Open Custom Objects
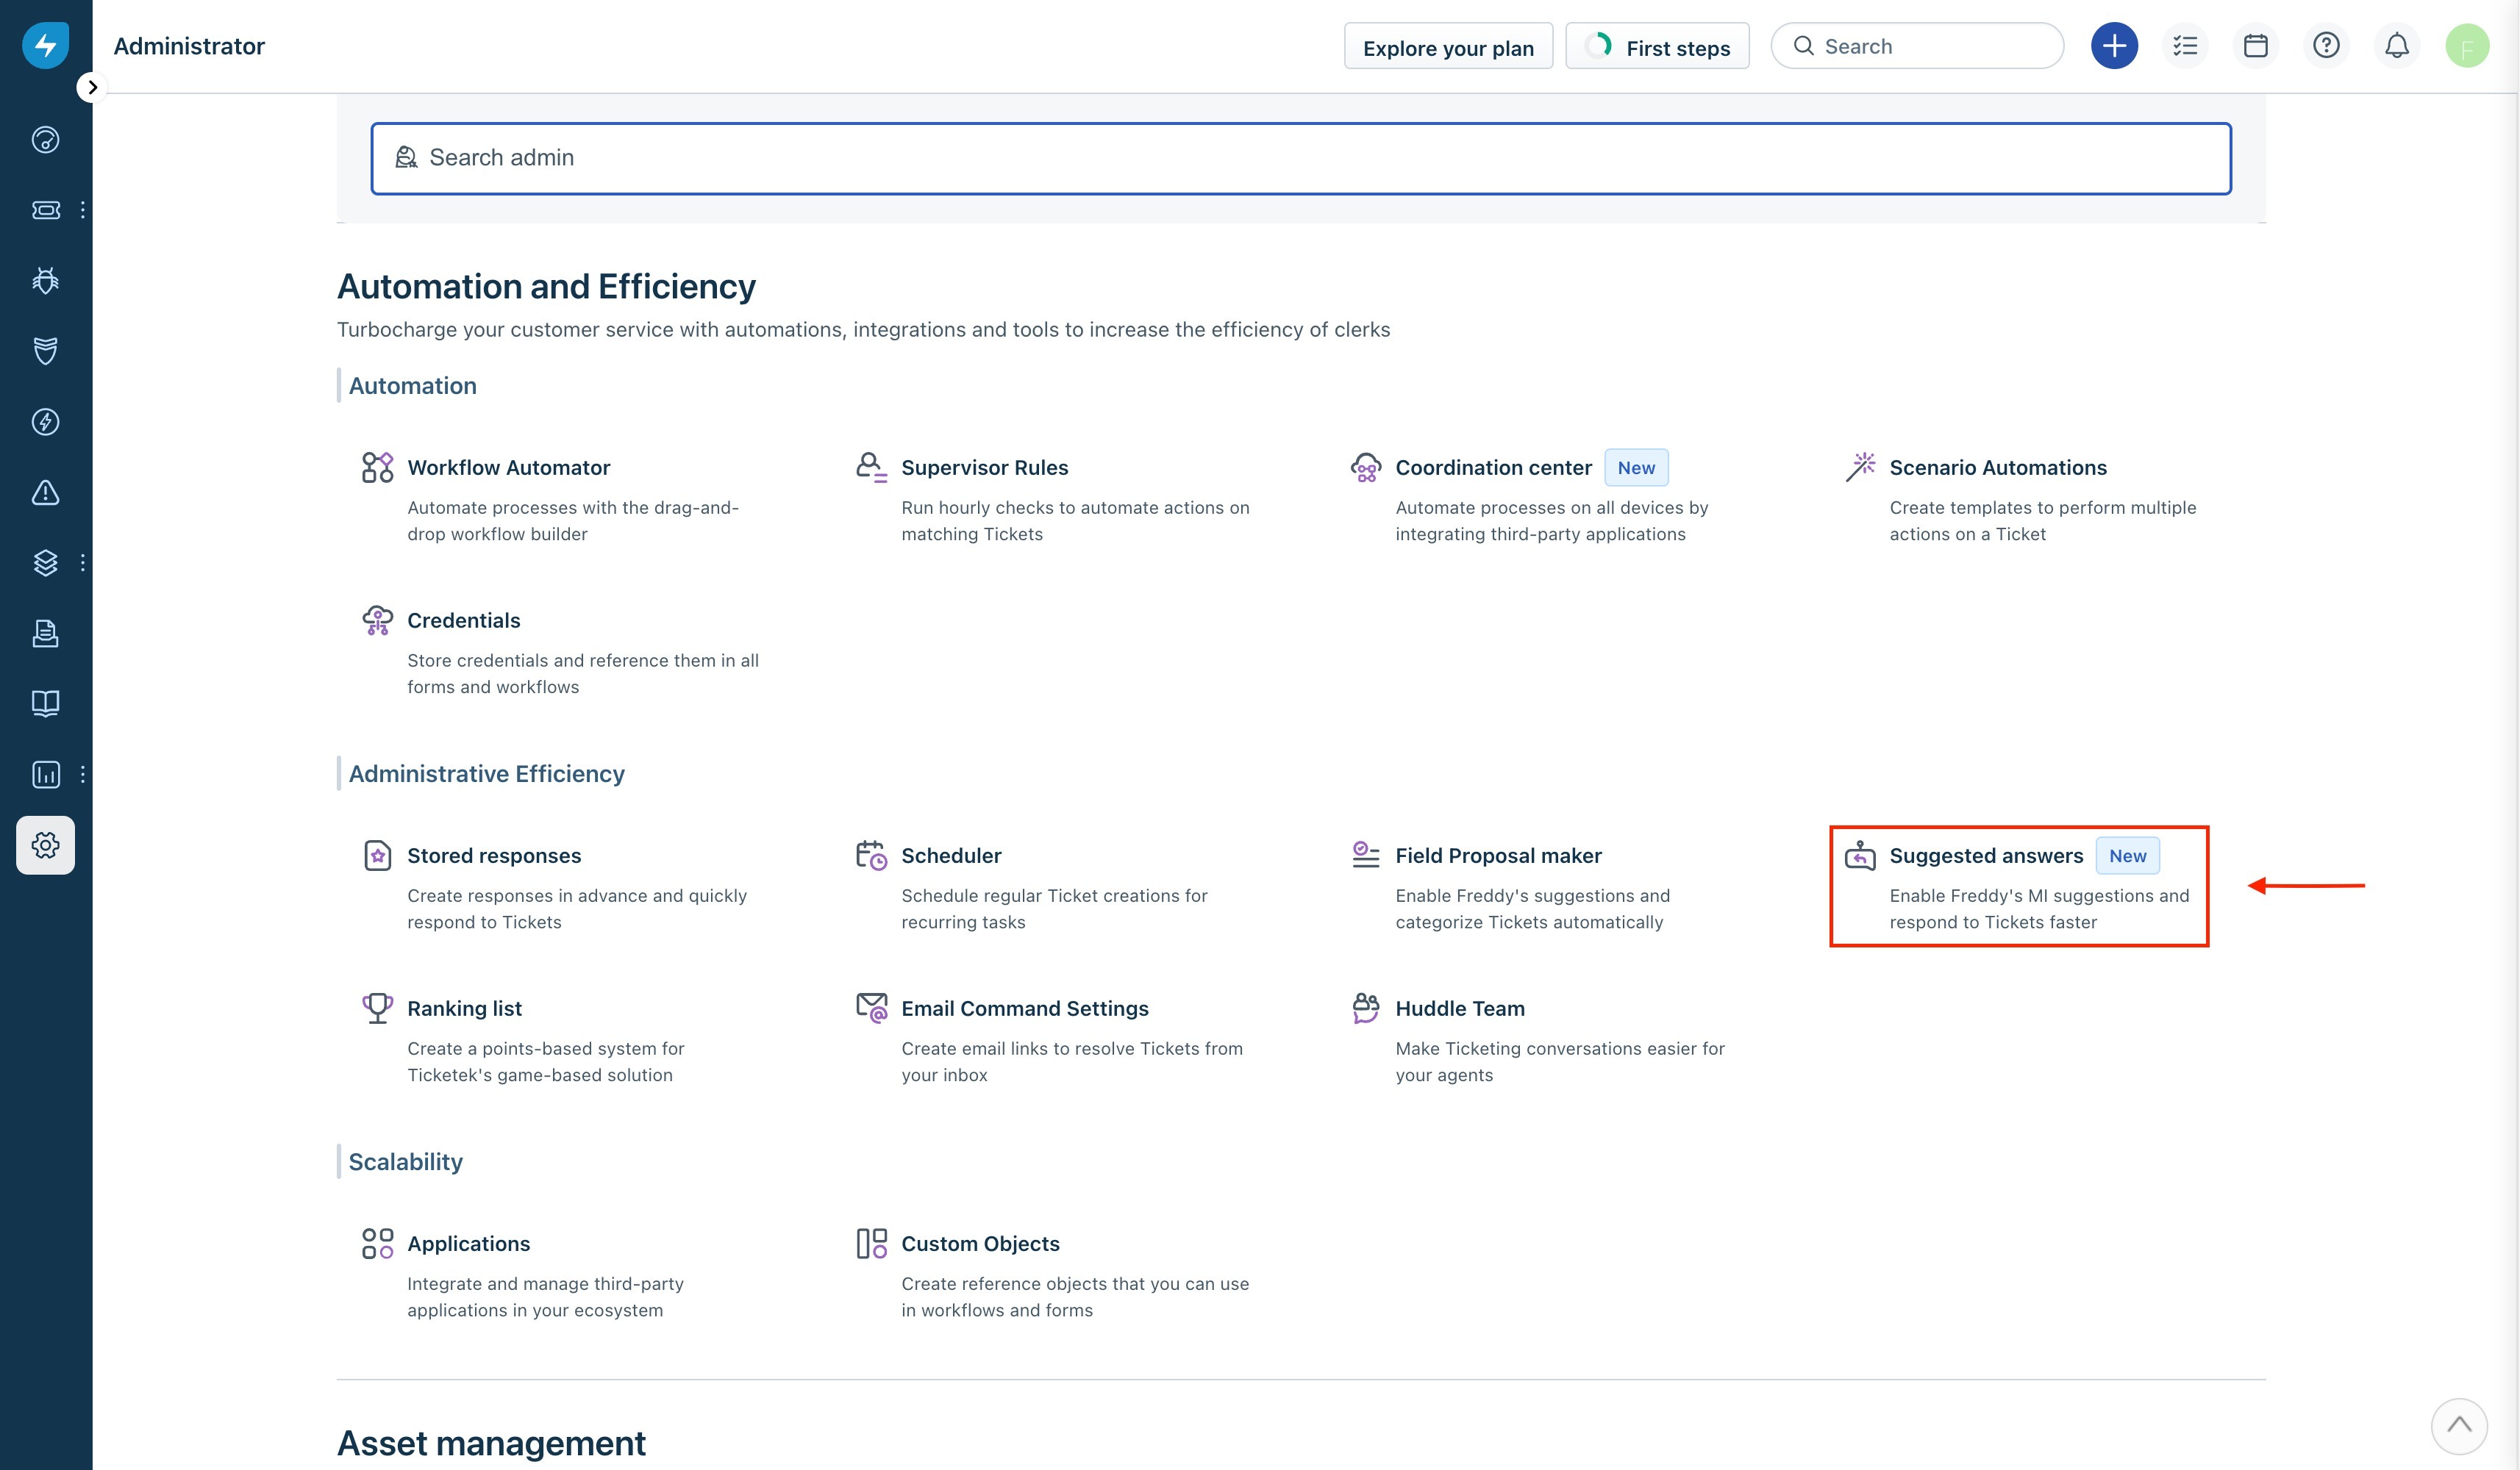Screen dimensions: 2520x1470 [x=980, y=1243]
